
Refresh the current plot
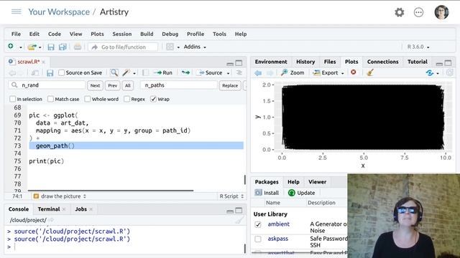pyautogui.click(x=449, y=72)
